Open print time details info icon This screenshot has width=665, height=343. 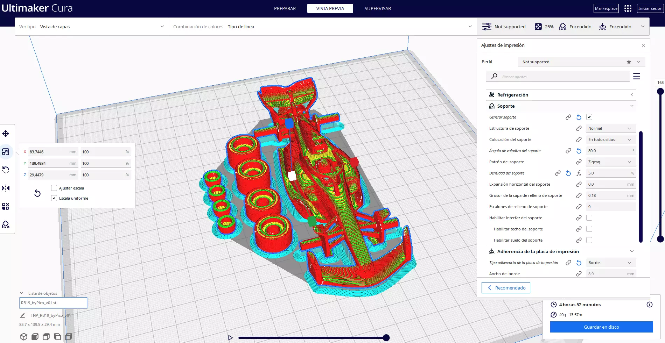650,305
